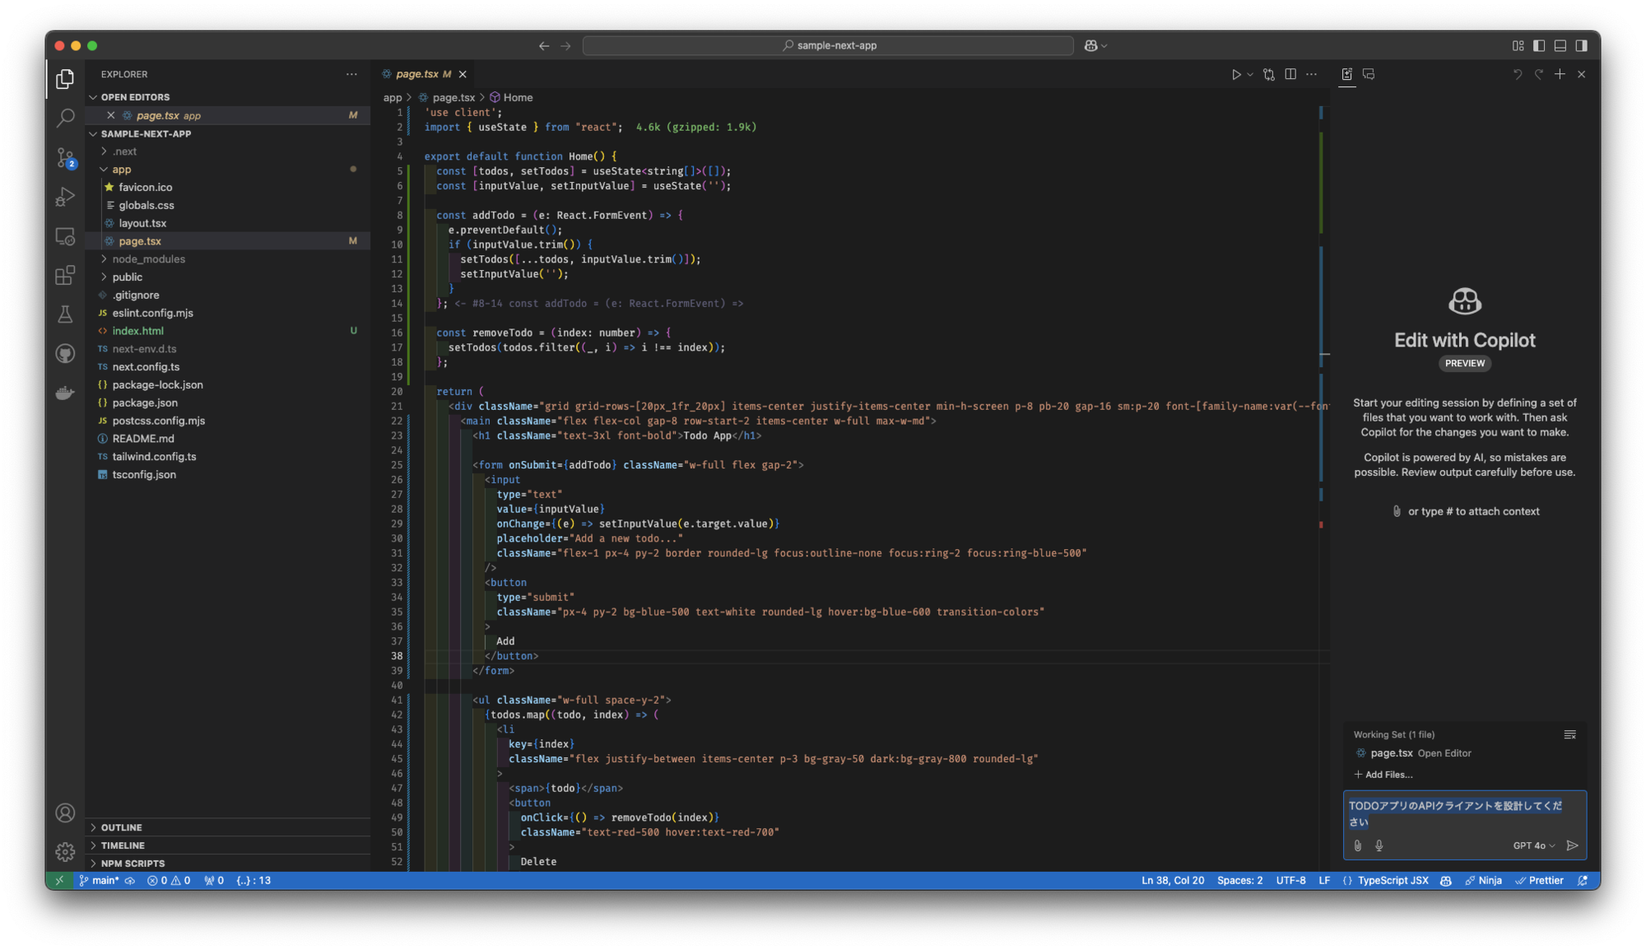Open Testing flask view
Viewport: 1646px width, 950px height.
point(65,314)
